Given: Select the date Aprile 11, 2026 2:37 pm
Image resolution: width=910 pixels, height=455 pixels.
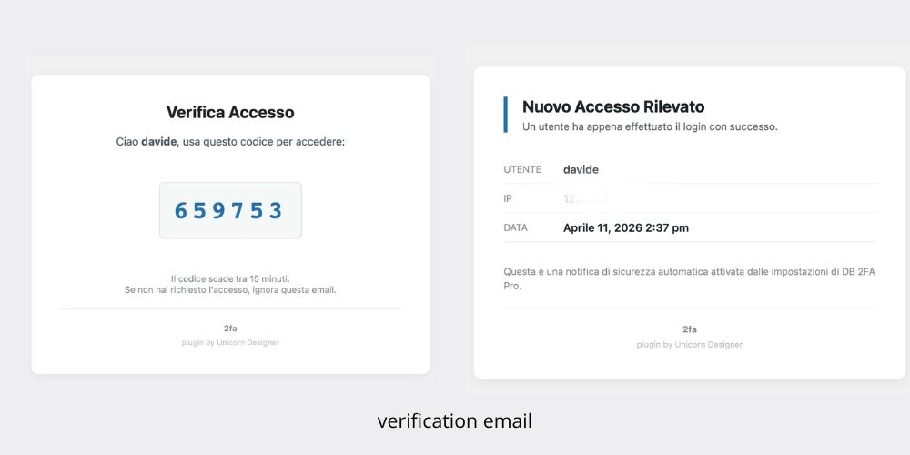Looking at the screenshot, I should tap(626, 228).
